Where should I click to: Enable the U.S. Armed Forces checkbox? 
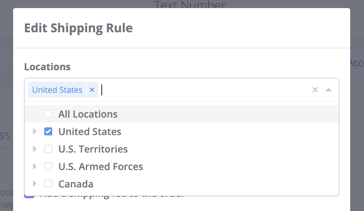coord(48,166)
